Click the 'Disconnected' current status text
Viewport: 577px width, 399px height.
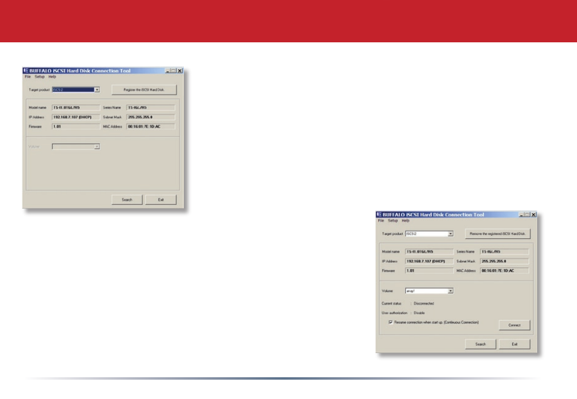coord(423,303)
